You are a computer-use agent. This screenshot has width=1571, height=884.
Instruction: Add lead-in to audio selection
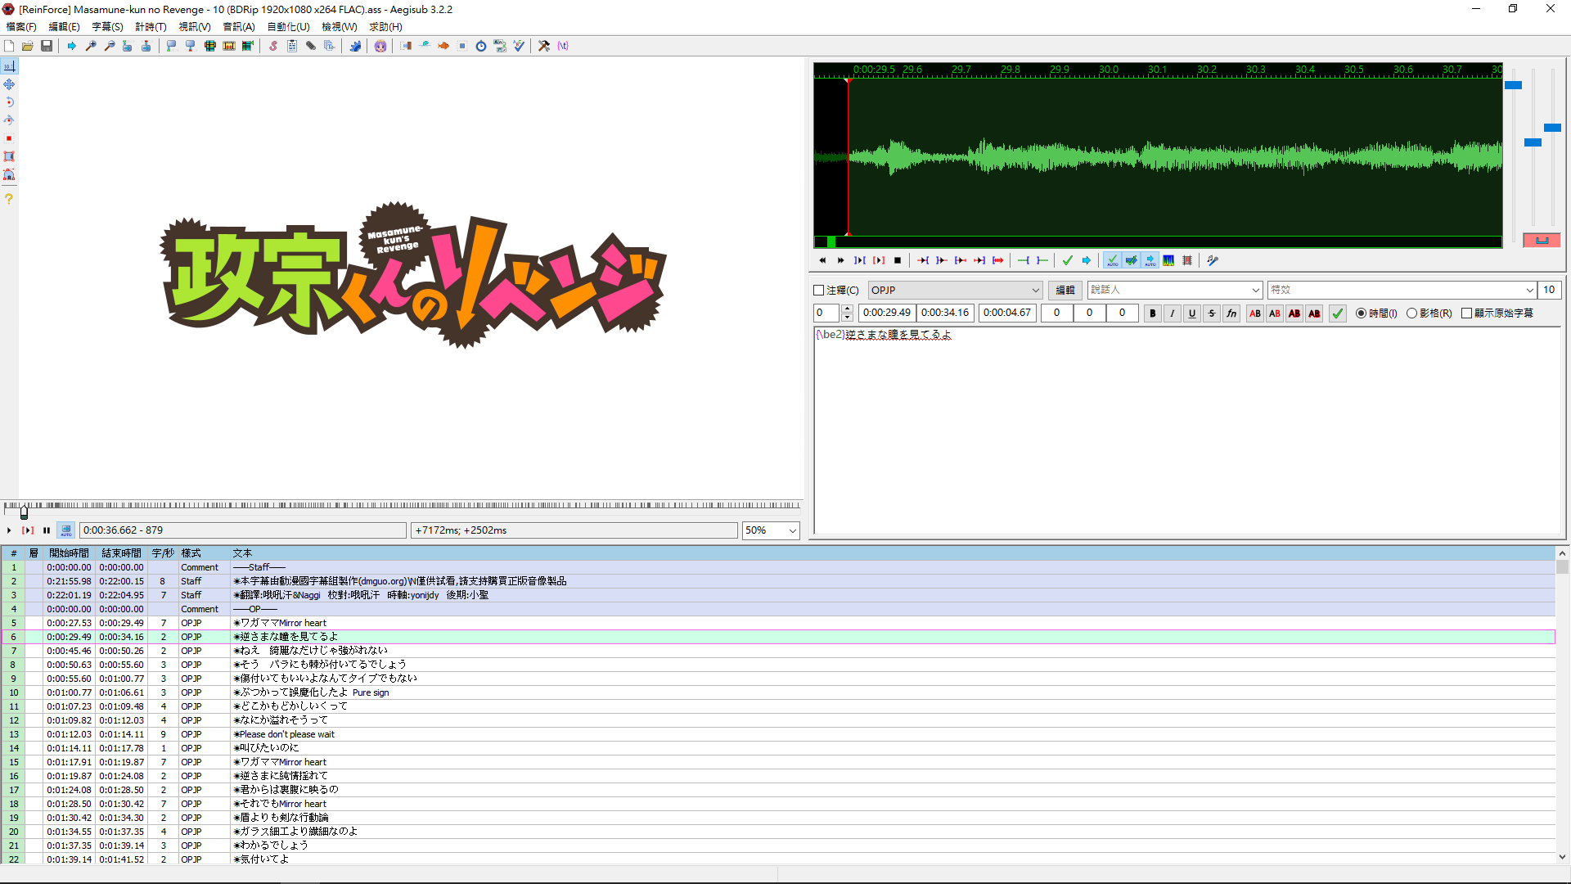click(x=1024, y=260)
